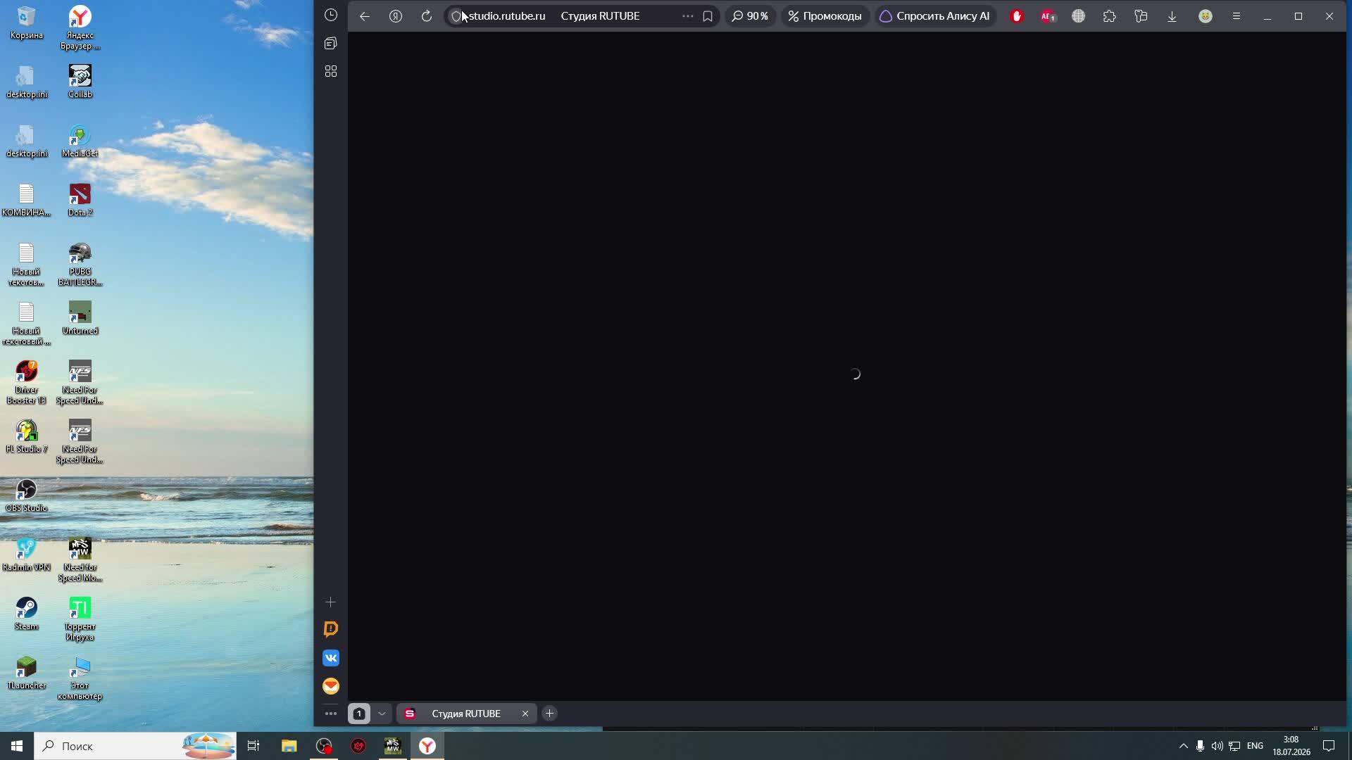The width and height of the screenshot is (1352, 760).
Task: Open the tab manager sidebar icon
Action: [331, 44]
